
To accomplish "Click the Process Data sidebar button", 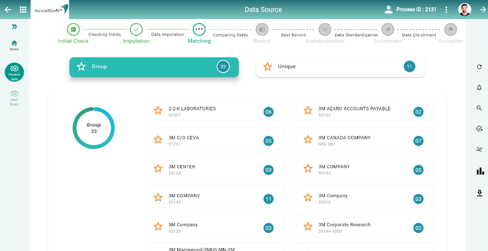I will coord(14,72).
